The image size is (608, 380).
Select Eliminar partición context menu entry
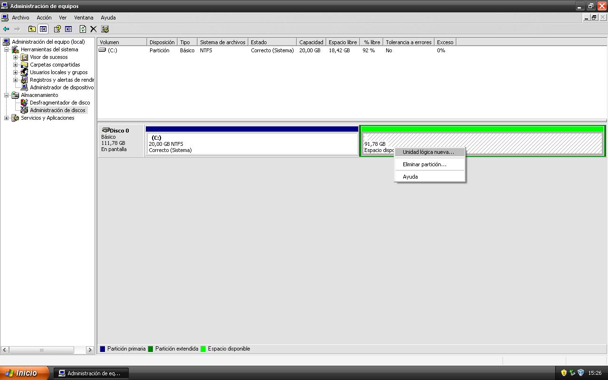point(424,164)
